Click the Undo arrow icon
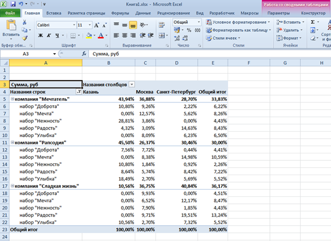Image resolution: width=331 pixels, height=241 pixels. tap(20, 4)
